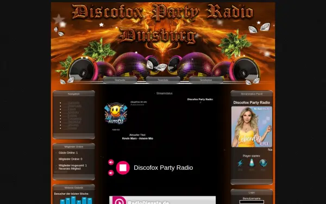Open Kontakt in Navigation list
Screen dimensions: 326x204
[72, 115]
